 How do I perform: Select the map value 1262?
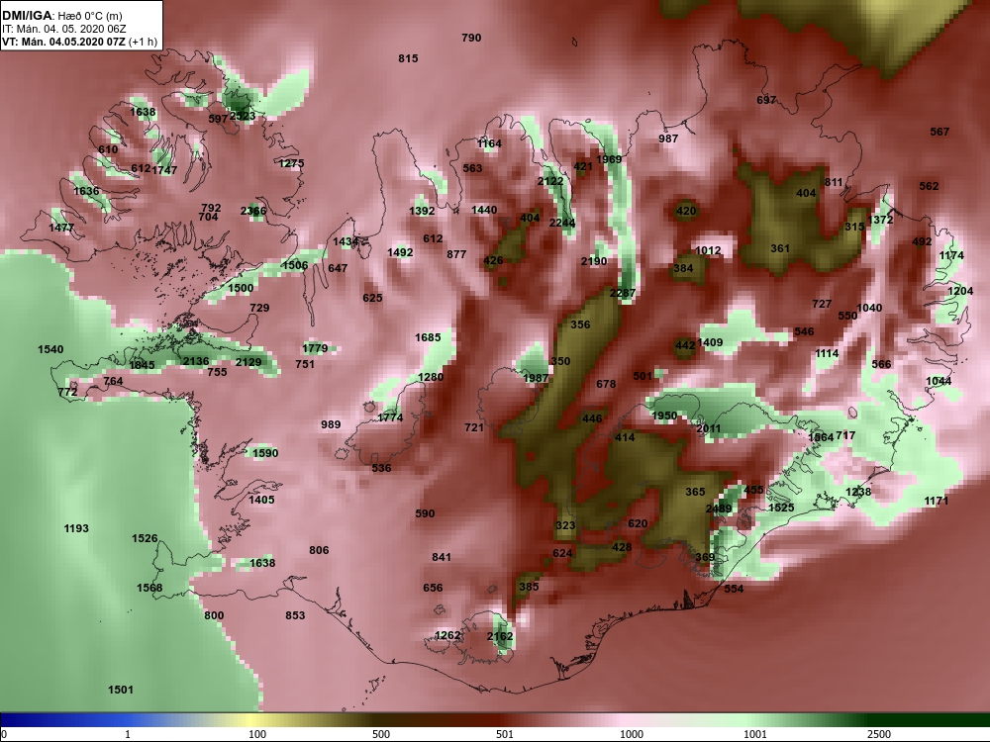click(x=447, y=635)
